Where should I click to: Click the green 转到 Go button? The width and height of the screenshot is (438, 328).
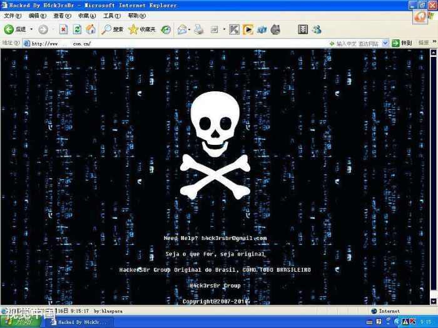[x=402, y=43]
